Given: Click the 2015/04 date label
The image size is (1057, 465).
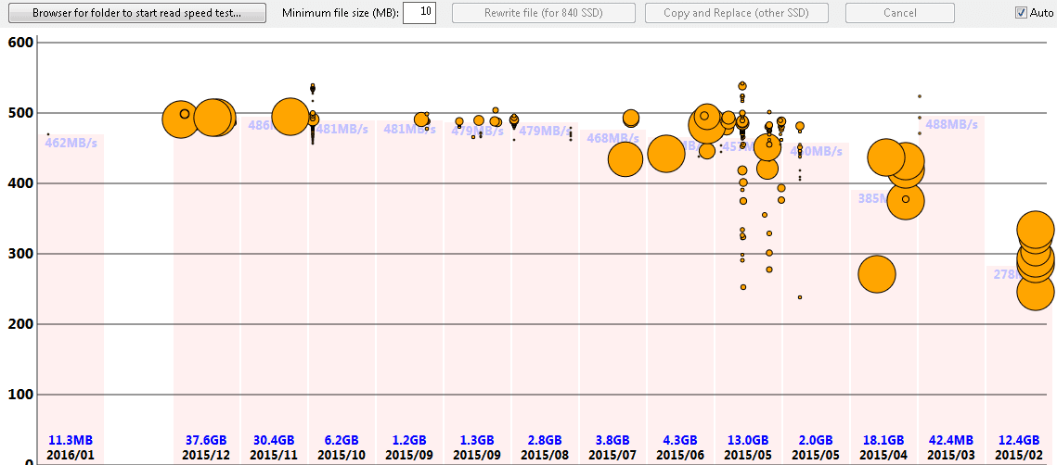Looking at the screenshot, I should pos(883,455).
